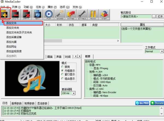Click the PAUSE toolbar icon
The height and width of the screenshot is (121, 164).
coord(93,15)
